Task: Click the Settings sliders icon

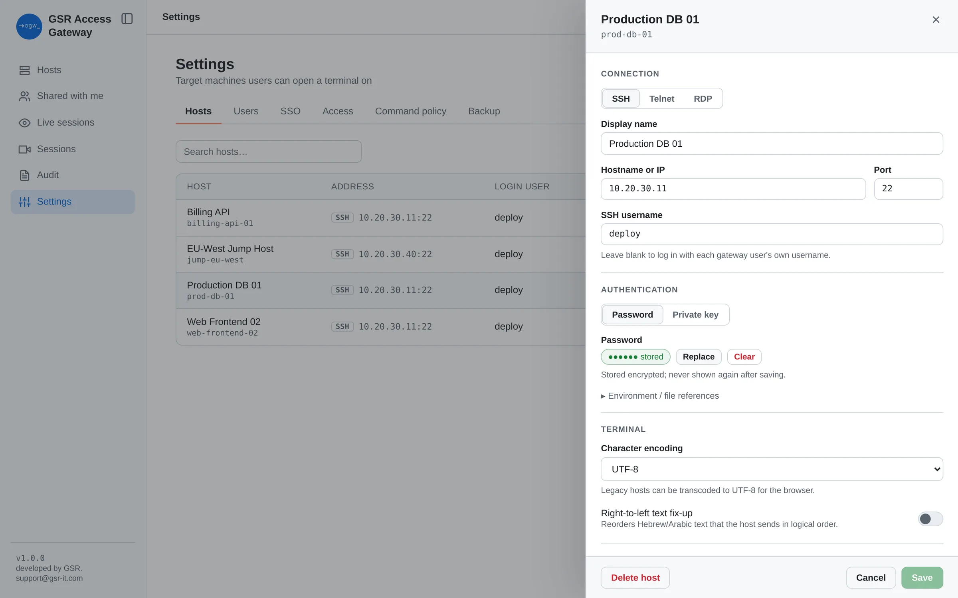Action: click(x=24, y=202)
